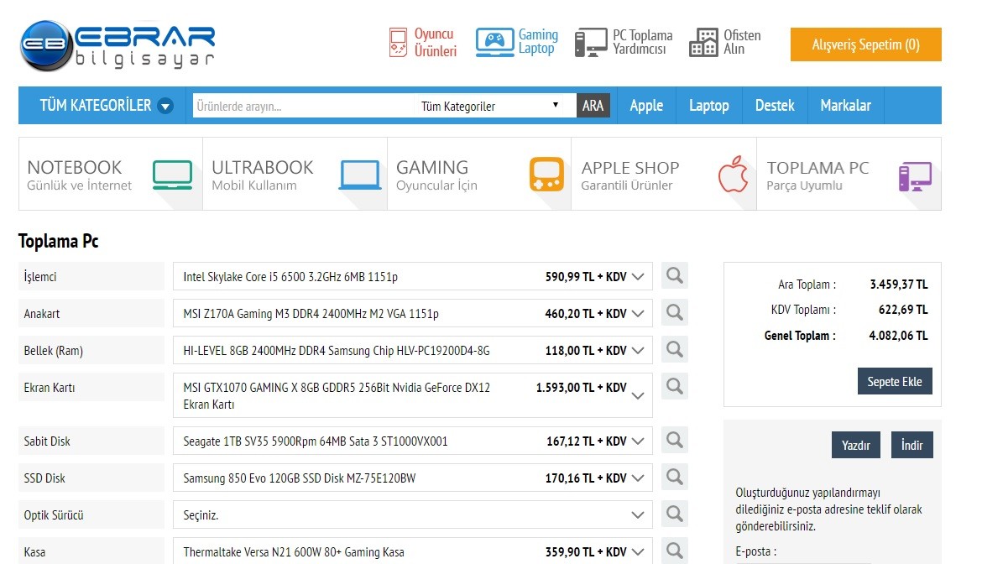Viewport: 982px width, 564px height.
Task: Open Oyuncu Ürünleri gaming console icon
Action: click(x=398, y=43)
